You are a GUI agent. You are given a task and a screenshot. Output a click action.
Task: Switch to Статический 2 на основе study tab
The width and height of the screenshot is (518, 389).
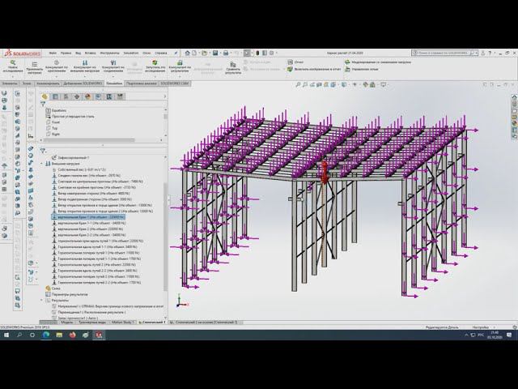[x=206, y=322]
